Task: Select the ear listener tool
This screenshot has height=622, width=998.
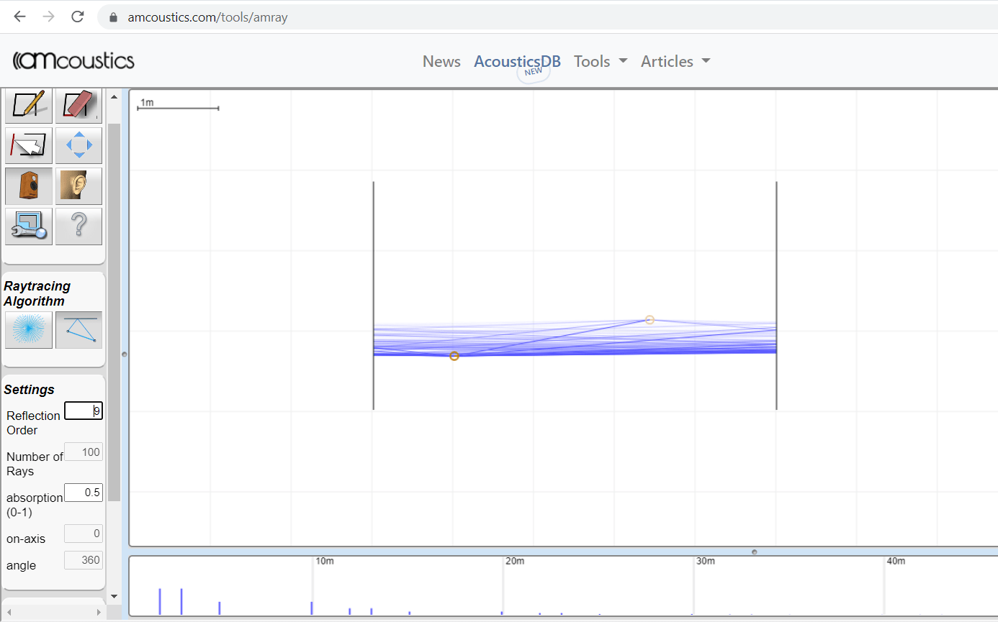Action: (78, 186)
